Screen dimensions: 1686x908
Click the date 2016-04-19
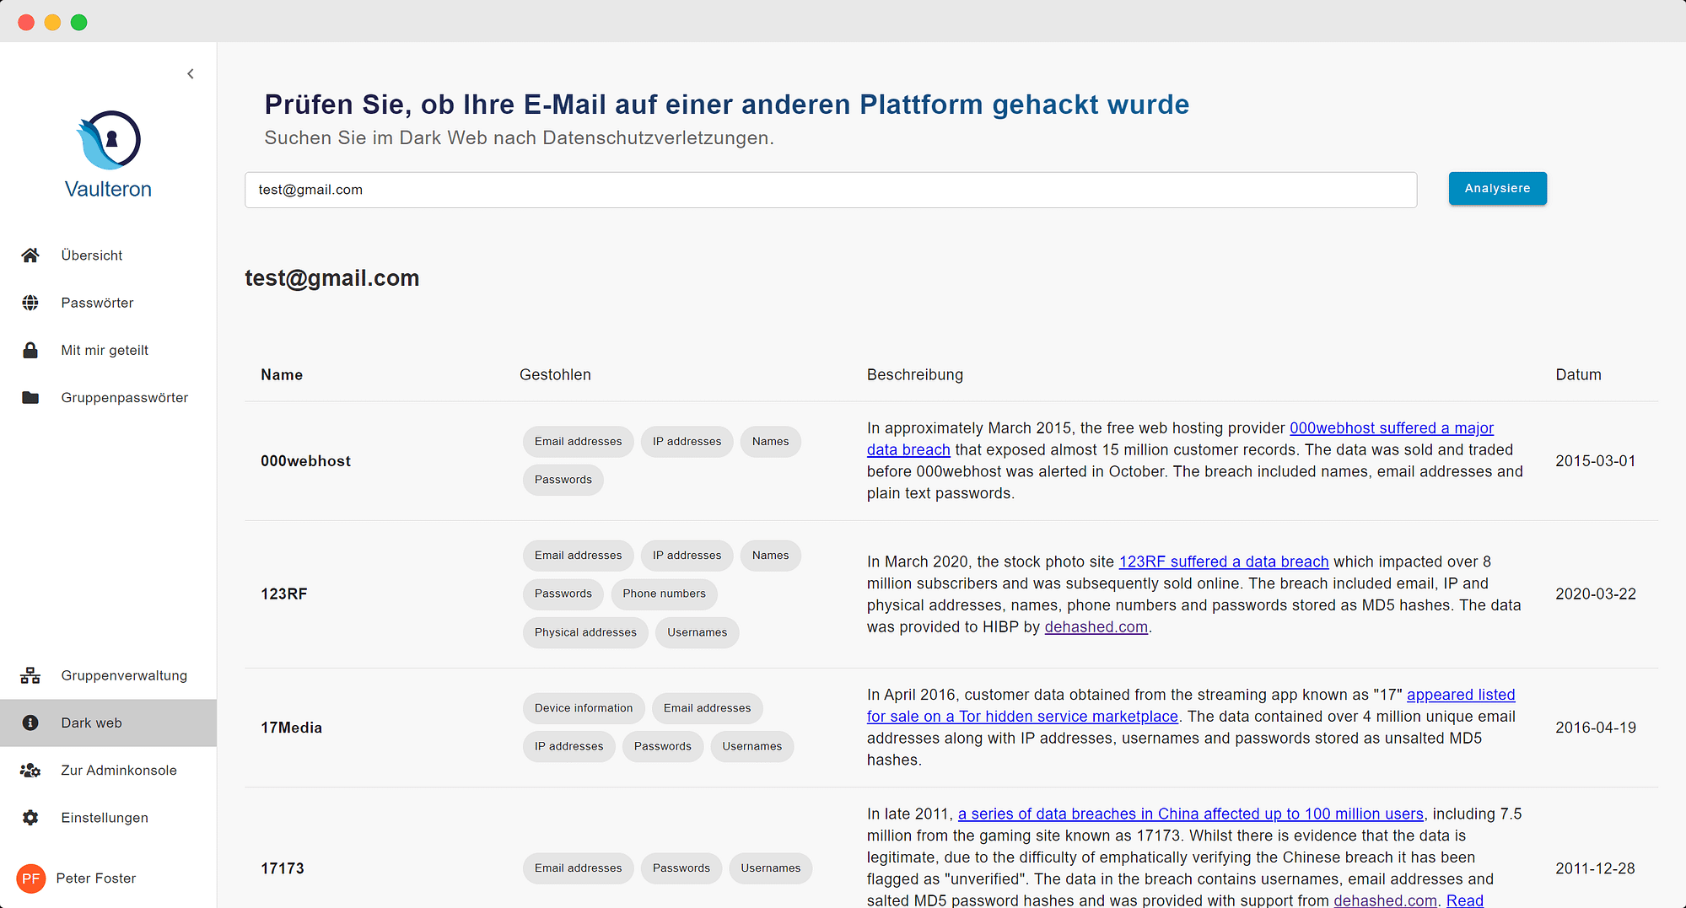click(1595, 728)
